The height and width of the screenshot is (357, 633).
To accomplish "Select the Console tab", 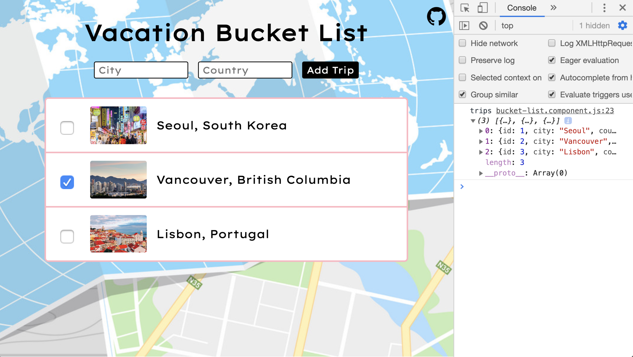I will pyautogui.click(x=521, y=8).
